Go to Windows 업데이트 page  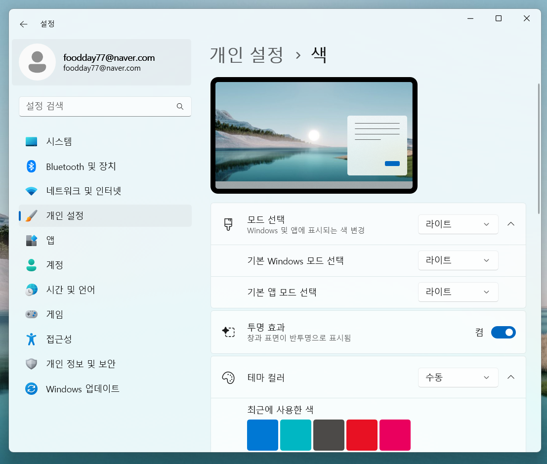tap(105, 389)
